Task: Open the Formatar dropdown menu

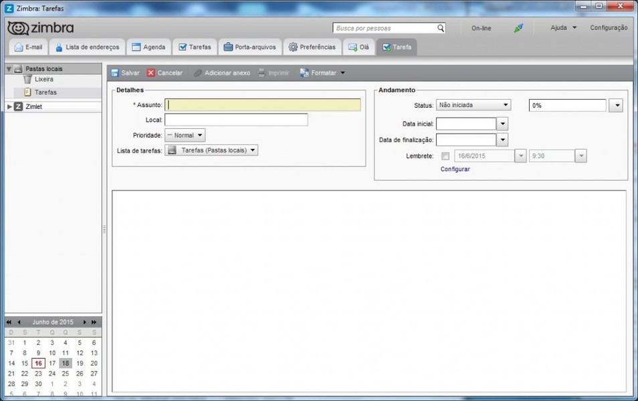Action: click(x=322, y=73)
